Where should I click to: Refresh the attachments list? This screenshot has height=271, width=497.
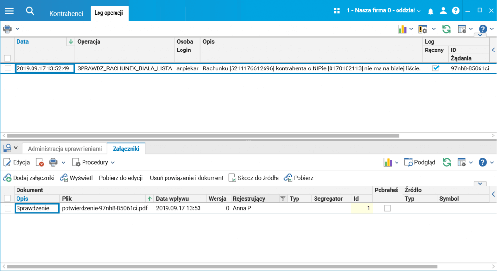tap(447, 163)
